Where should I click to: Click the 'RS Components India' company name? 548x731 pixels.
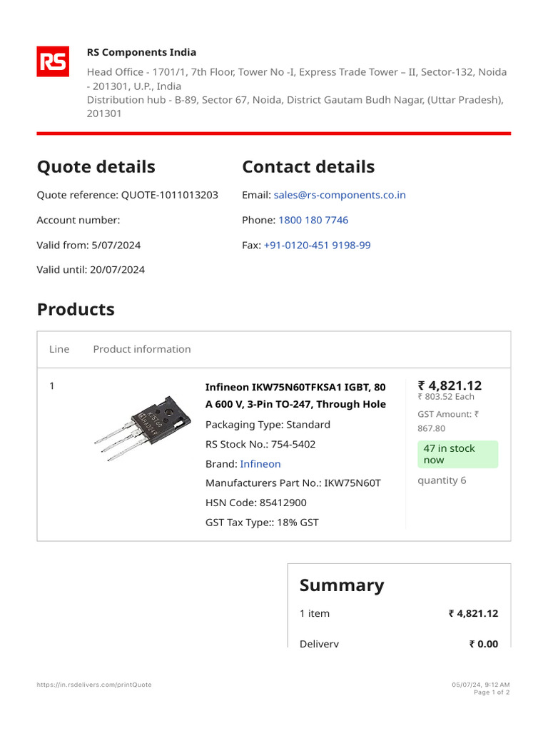[141, 52]
